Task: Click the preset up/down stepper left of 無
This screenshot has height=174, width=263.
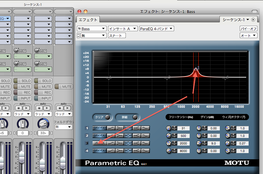Action: pos(78,35)
